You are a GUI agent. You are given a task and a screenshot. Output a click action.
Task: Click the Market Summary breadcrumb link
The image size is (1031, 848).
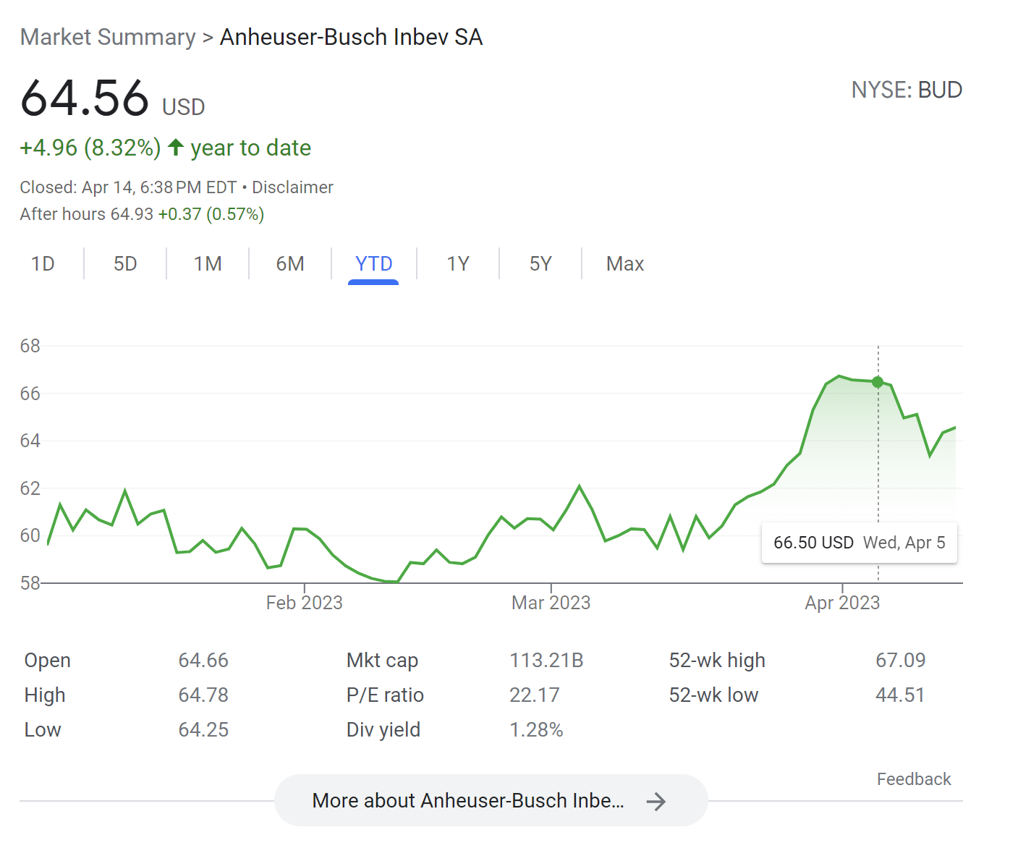pos(108,37)
